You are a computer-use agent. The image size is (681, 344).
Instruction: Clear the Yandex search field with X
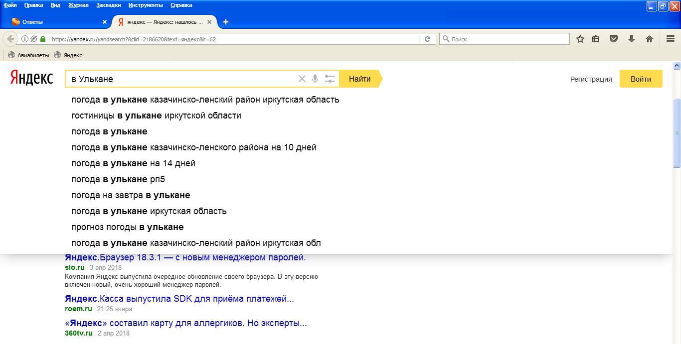tap(302, 79)
